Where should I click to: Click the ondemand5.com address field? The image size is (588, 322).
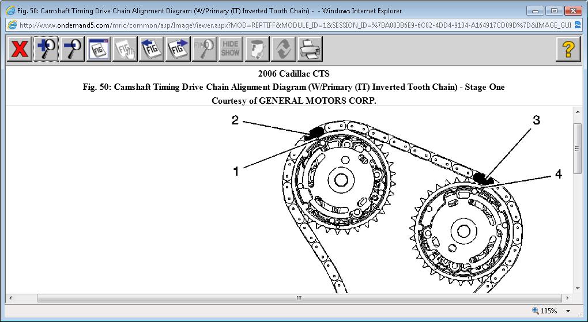294,25
